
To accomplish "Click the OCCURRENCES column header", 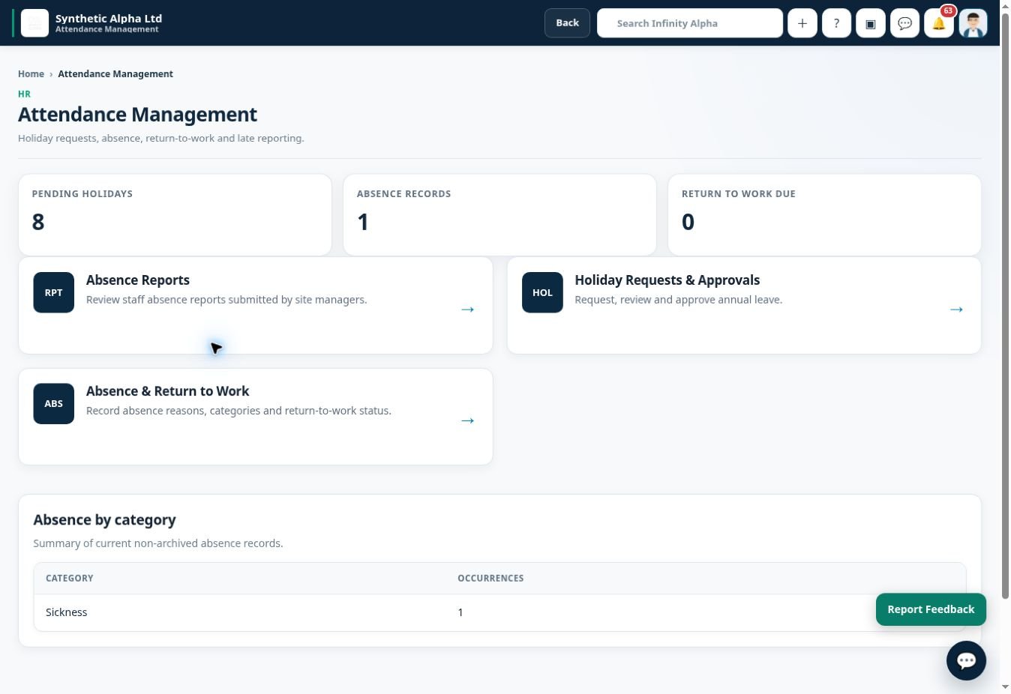I will point(490,578).
